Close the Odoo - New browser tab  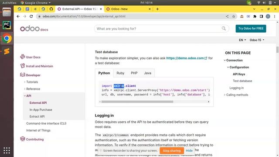click(x=150, y=9)
